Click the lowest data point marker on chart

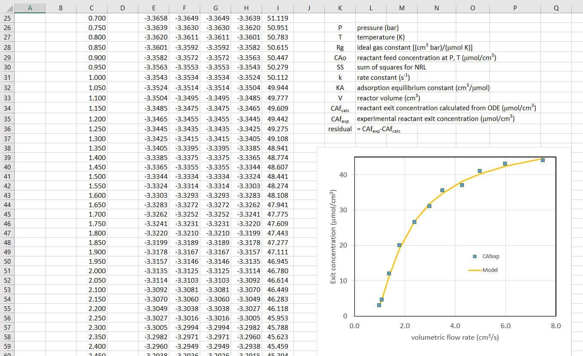pos(379,305)
